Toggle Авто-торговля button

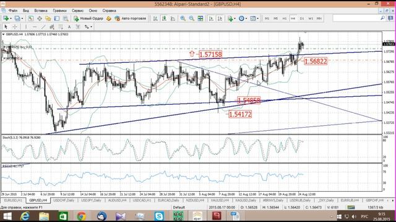pyautogui.click(x=131, y=18)
